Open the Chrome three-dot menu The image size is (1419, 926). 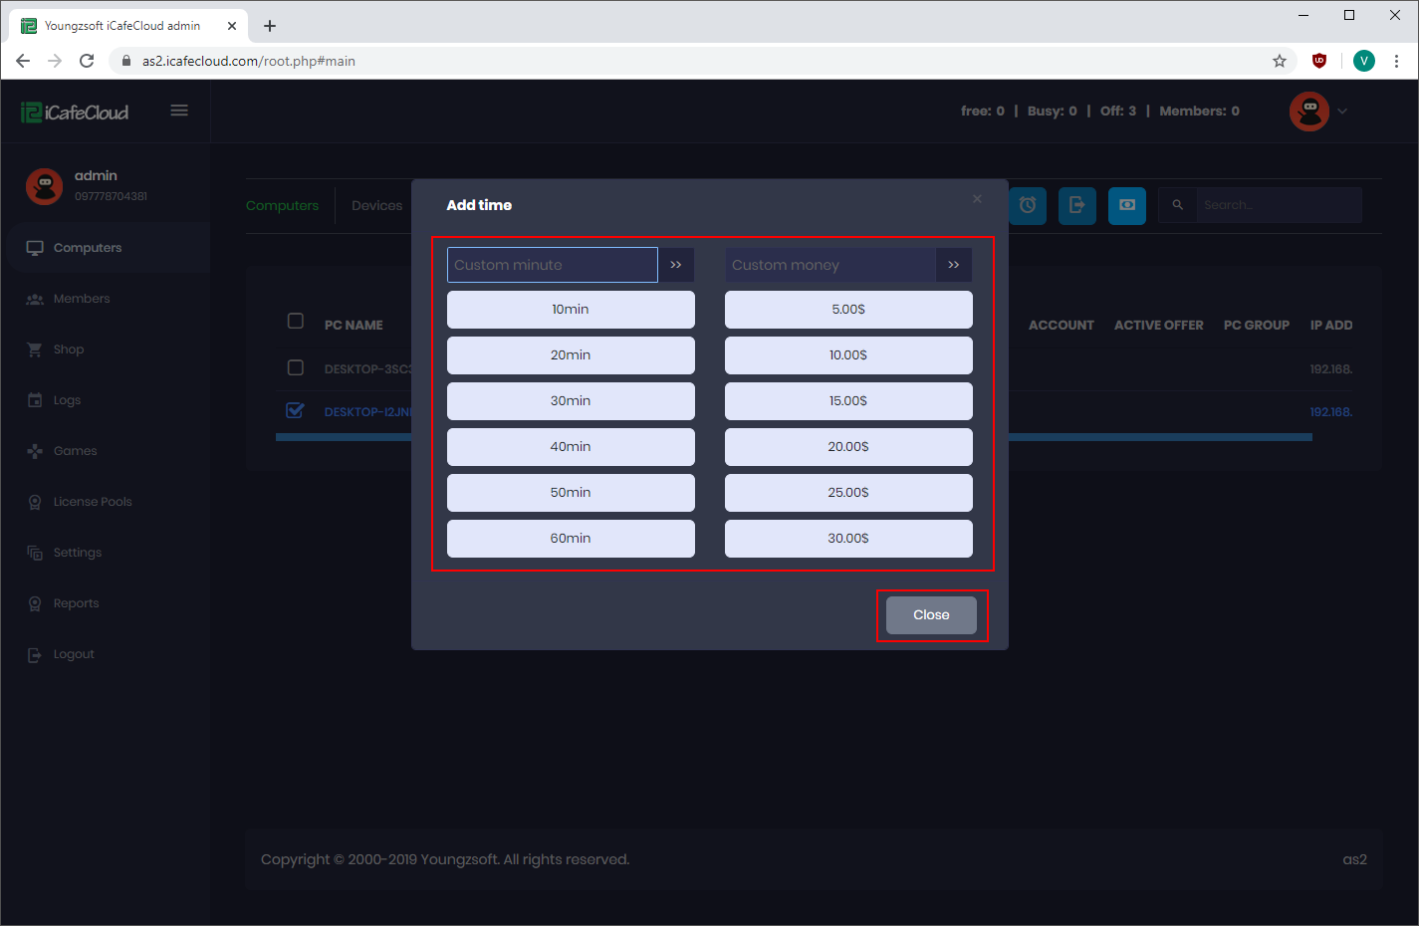pyautogui.click(x=1396, y=61)
